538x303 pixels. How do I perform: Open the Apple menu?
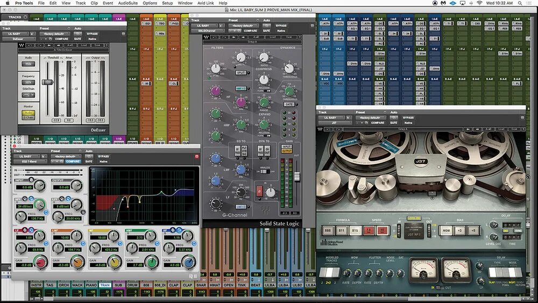tap(8, 3)
